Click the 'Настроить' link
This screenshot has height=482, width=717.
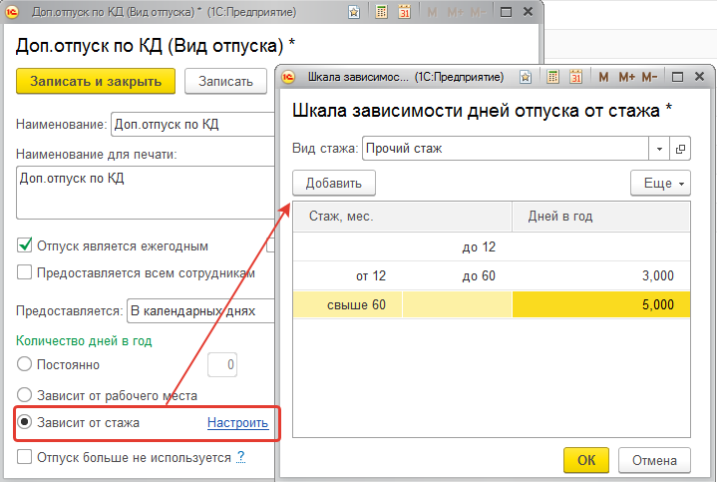pos(237,422)
